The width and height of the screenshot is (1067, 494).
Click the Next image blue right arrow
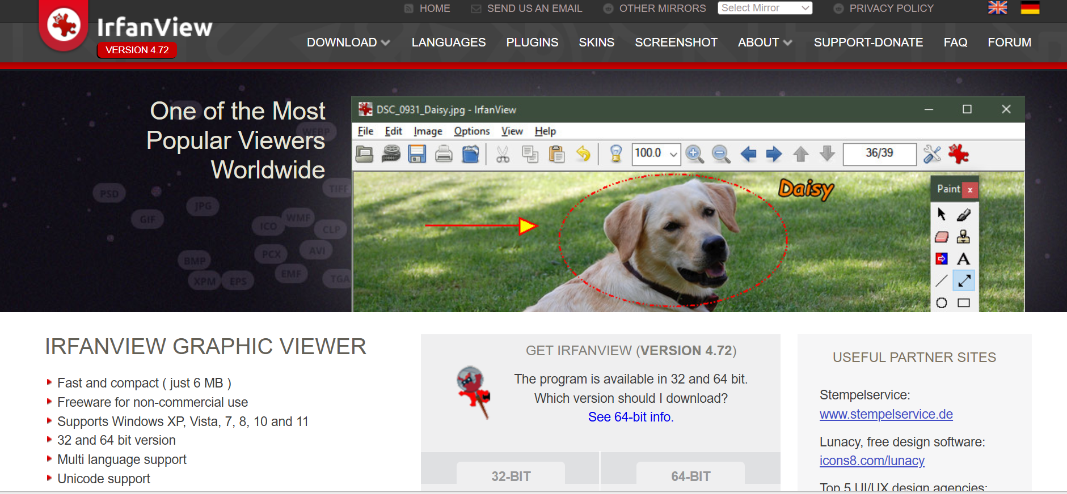pos(774,154)
